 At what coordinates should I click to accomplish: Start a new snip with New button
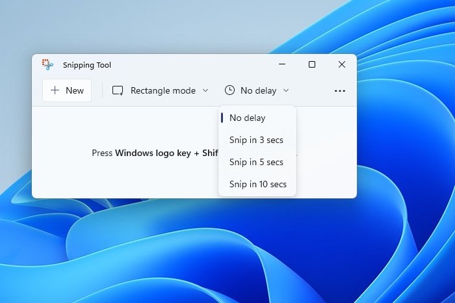click(67, 90)
